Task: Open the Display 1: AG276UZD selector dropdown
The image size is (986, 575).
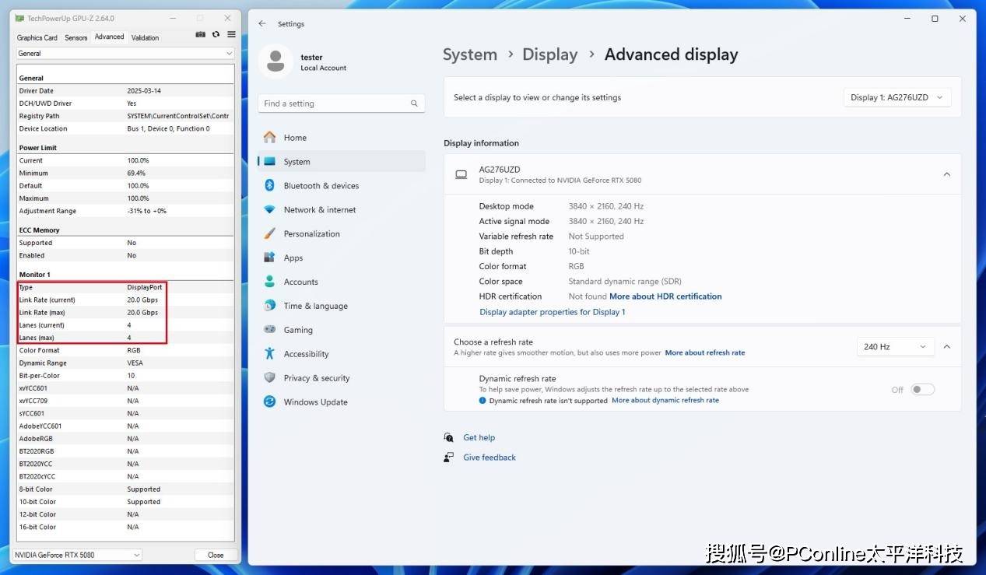Action: pyautogui.click(x=897, y=98)
